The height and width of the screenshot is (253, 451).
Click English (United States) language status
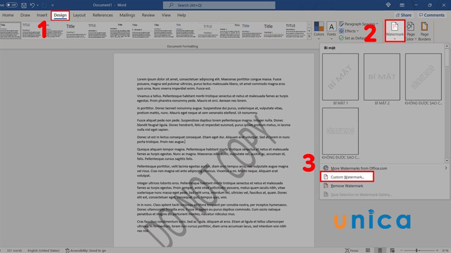pyautogui.click(x=43, y=250)
